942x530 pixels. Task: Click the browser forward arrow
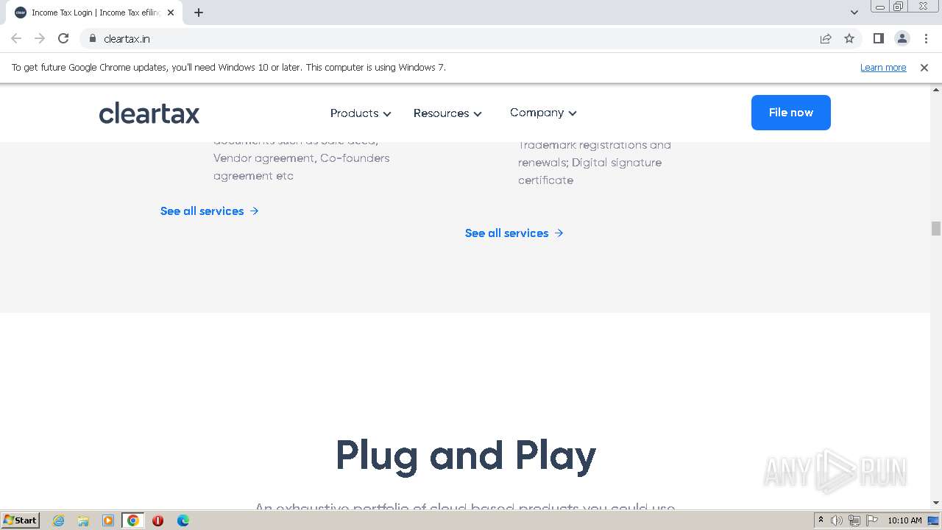pyautogui.click(x=40, y=38)
